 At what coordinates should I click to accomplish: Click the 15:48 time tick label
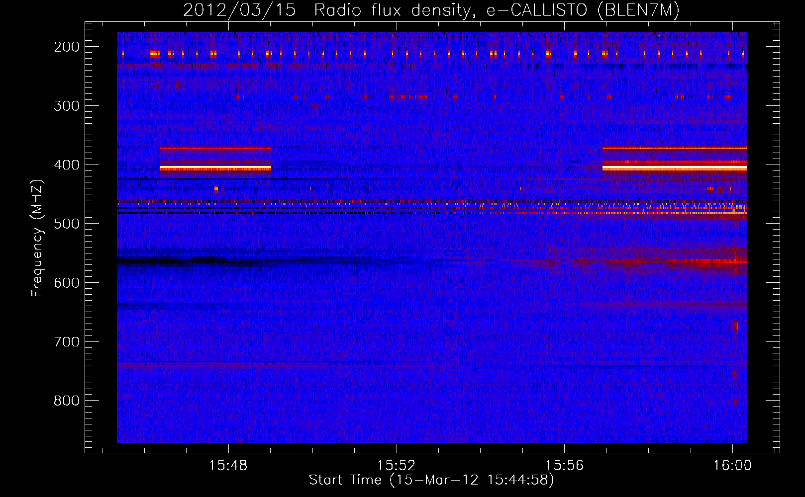coord(228,466)
